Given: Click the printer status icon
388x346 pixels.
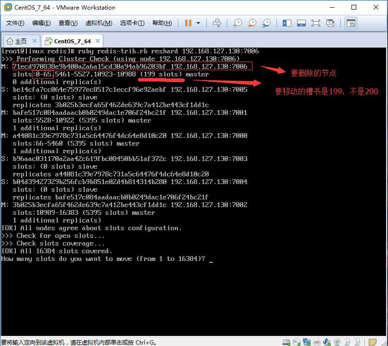Looking at the screenshot, I should coord(317,342).
